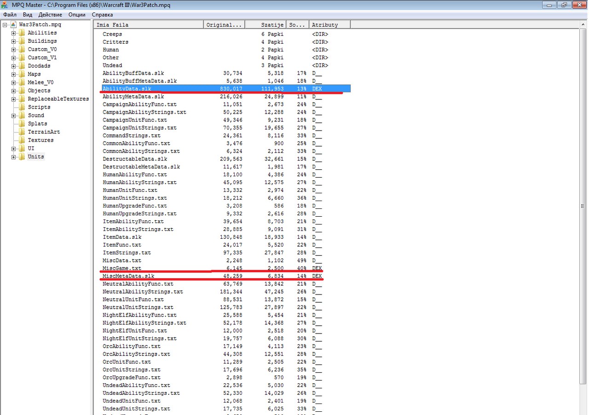Screen dimensions: 589x415
Task: Select the NightElfAbilityFunc.txt file
Action: [226, 315]
